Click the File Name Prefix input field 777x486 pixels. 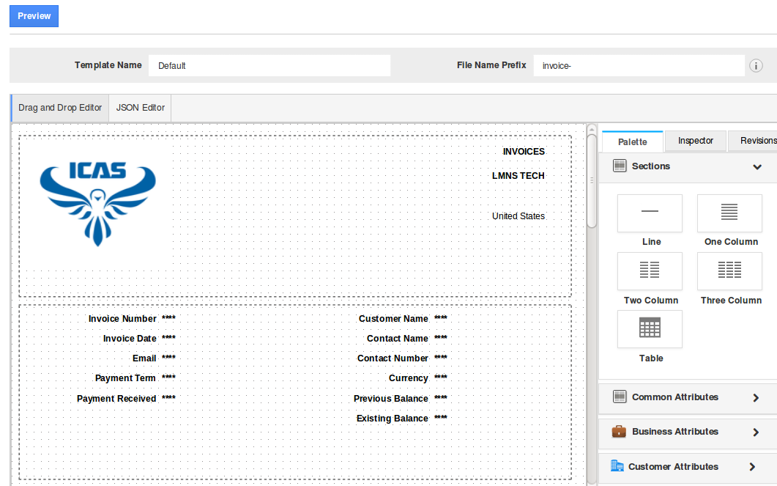pyautogui.click(x=639, y=65)
